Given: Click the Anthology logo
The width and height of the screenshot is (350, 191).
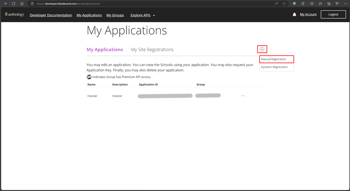Looking at the screenshot, I should (x=15, y=15).
